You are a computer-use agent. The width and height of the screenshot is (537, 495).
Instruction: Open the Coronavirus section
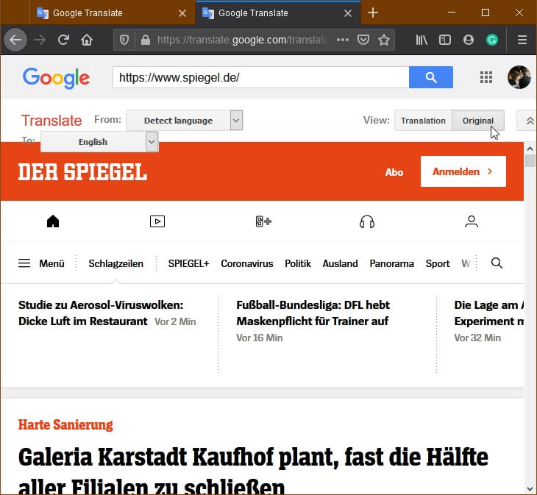(247, 263)
